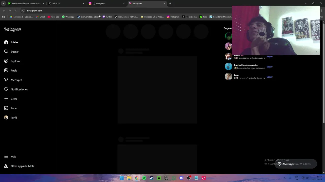Open the Kick bookmark
325x182 pixels.
tap(203, 17)
